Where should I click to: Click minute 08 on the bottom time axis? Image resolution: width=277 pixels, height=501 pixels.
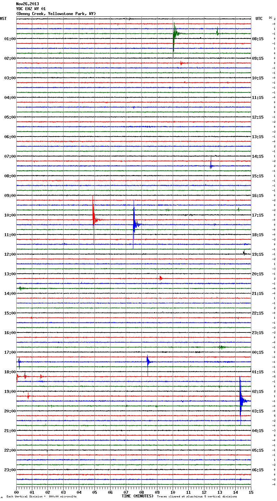(141, 492)
